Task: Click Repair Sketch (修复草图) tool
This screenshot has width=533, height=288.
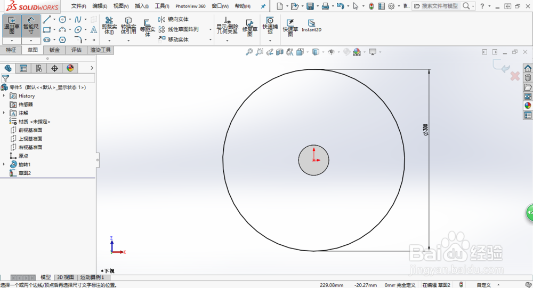Action: point(250,28)
